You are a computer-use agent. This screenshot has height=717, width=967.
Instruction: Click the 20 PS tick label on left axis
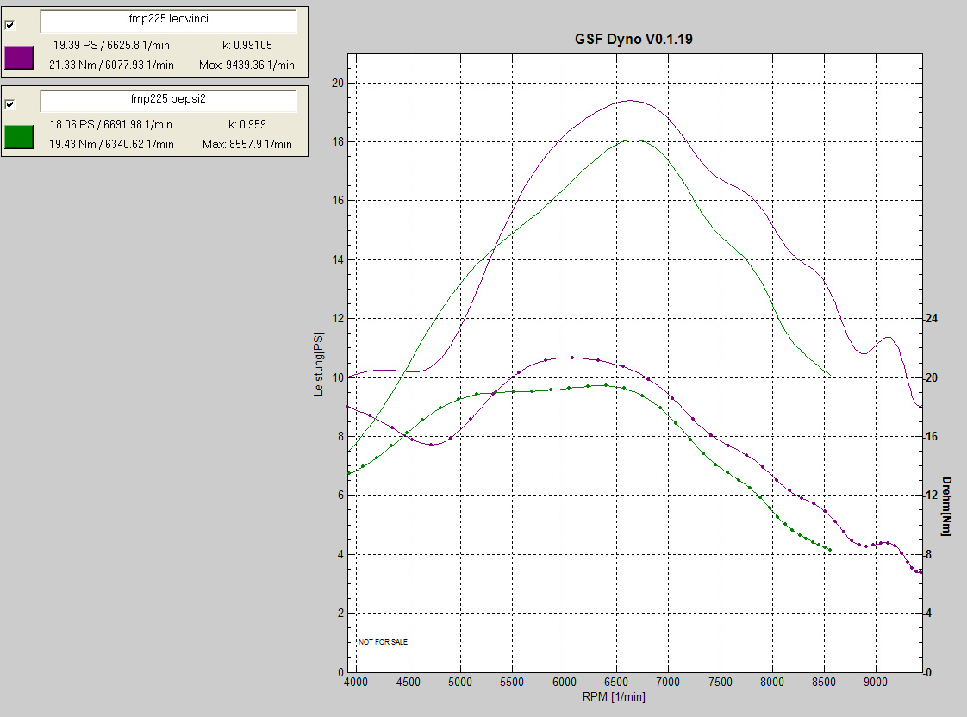(338, 84)
